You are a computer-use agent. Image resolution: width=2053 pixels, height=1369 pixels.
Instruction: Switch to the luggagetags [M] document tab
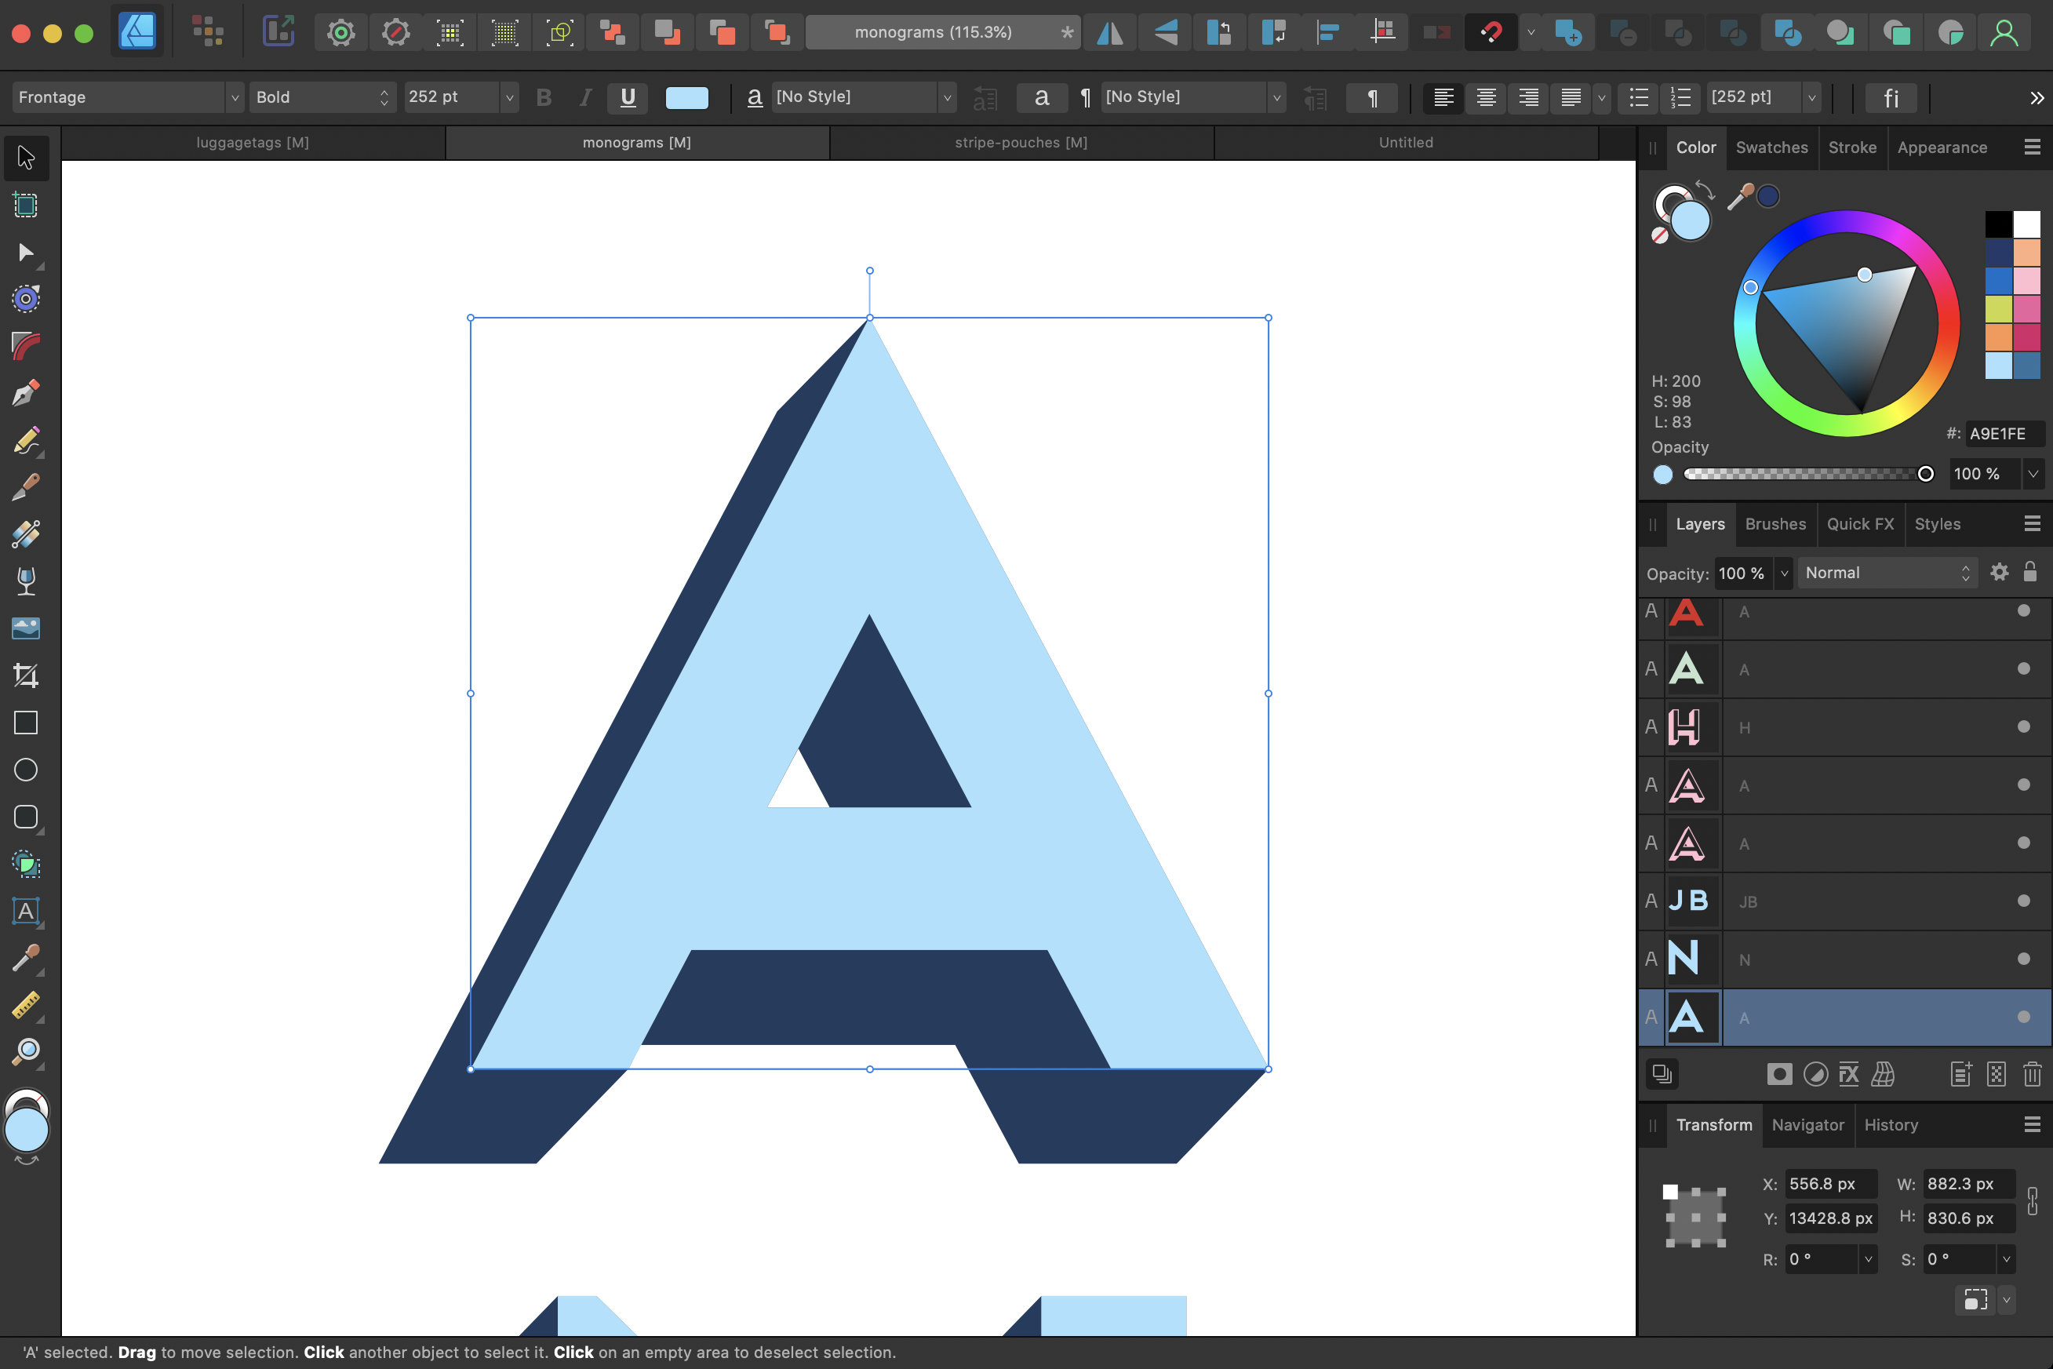click(x=253, y=142)
